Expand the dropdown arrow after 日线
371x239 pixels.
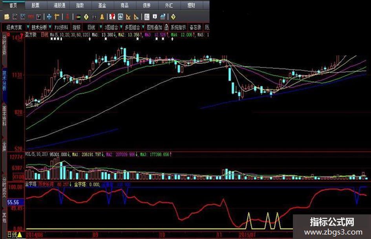[x=101, y=27]
